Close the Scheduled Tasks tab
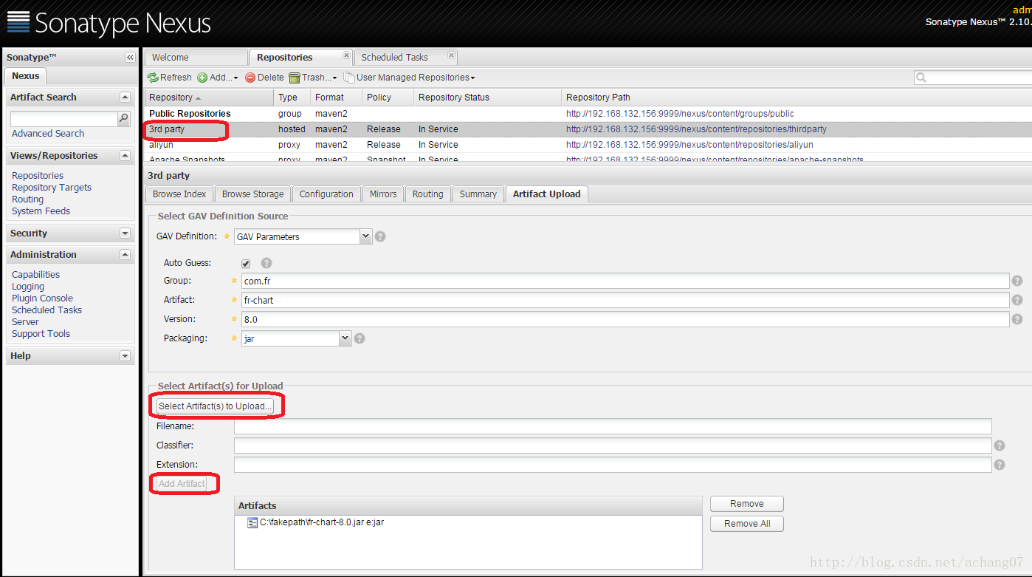 tap(452, 55)
